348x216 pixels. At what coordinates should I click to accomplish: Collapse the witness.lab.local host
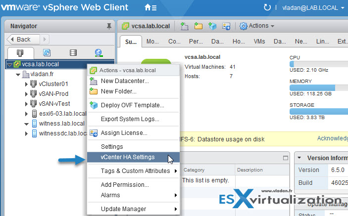click(26, 124)
